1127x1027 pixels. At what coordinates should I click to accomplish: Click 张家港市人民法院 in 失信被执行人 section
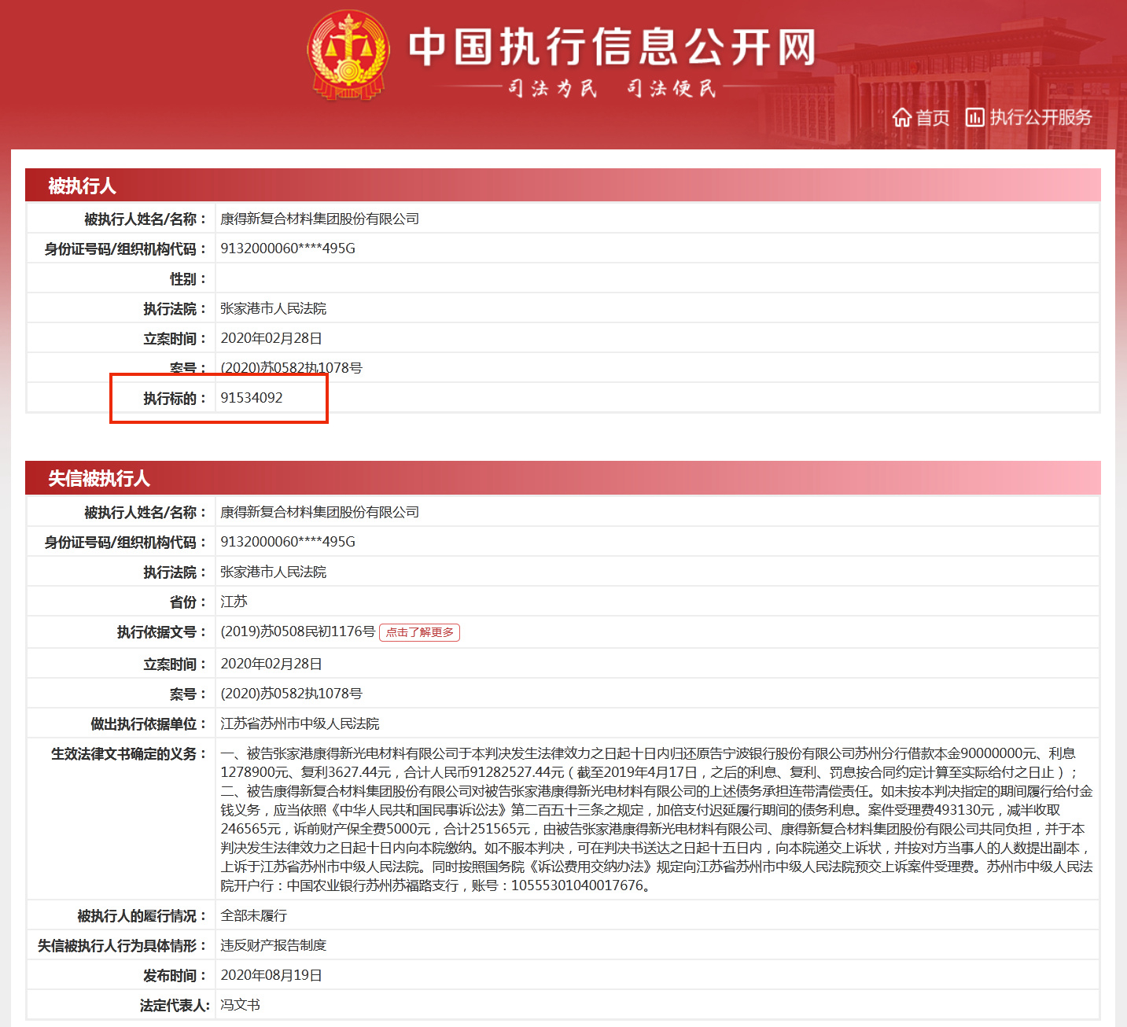(273, 572)
